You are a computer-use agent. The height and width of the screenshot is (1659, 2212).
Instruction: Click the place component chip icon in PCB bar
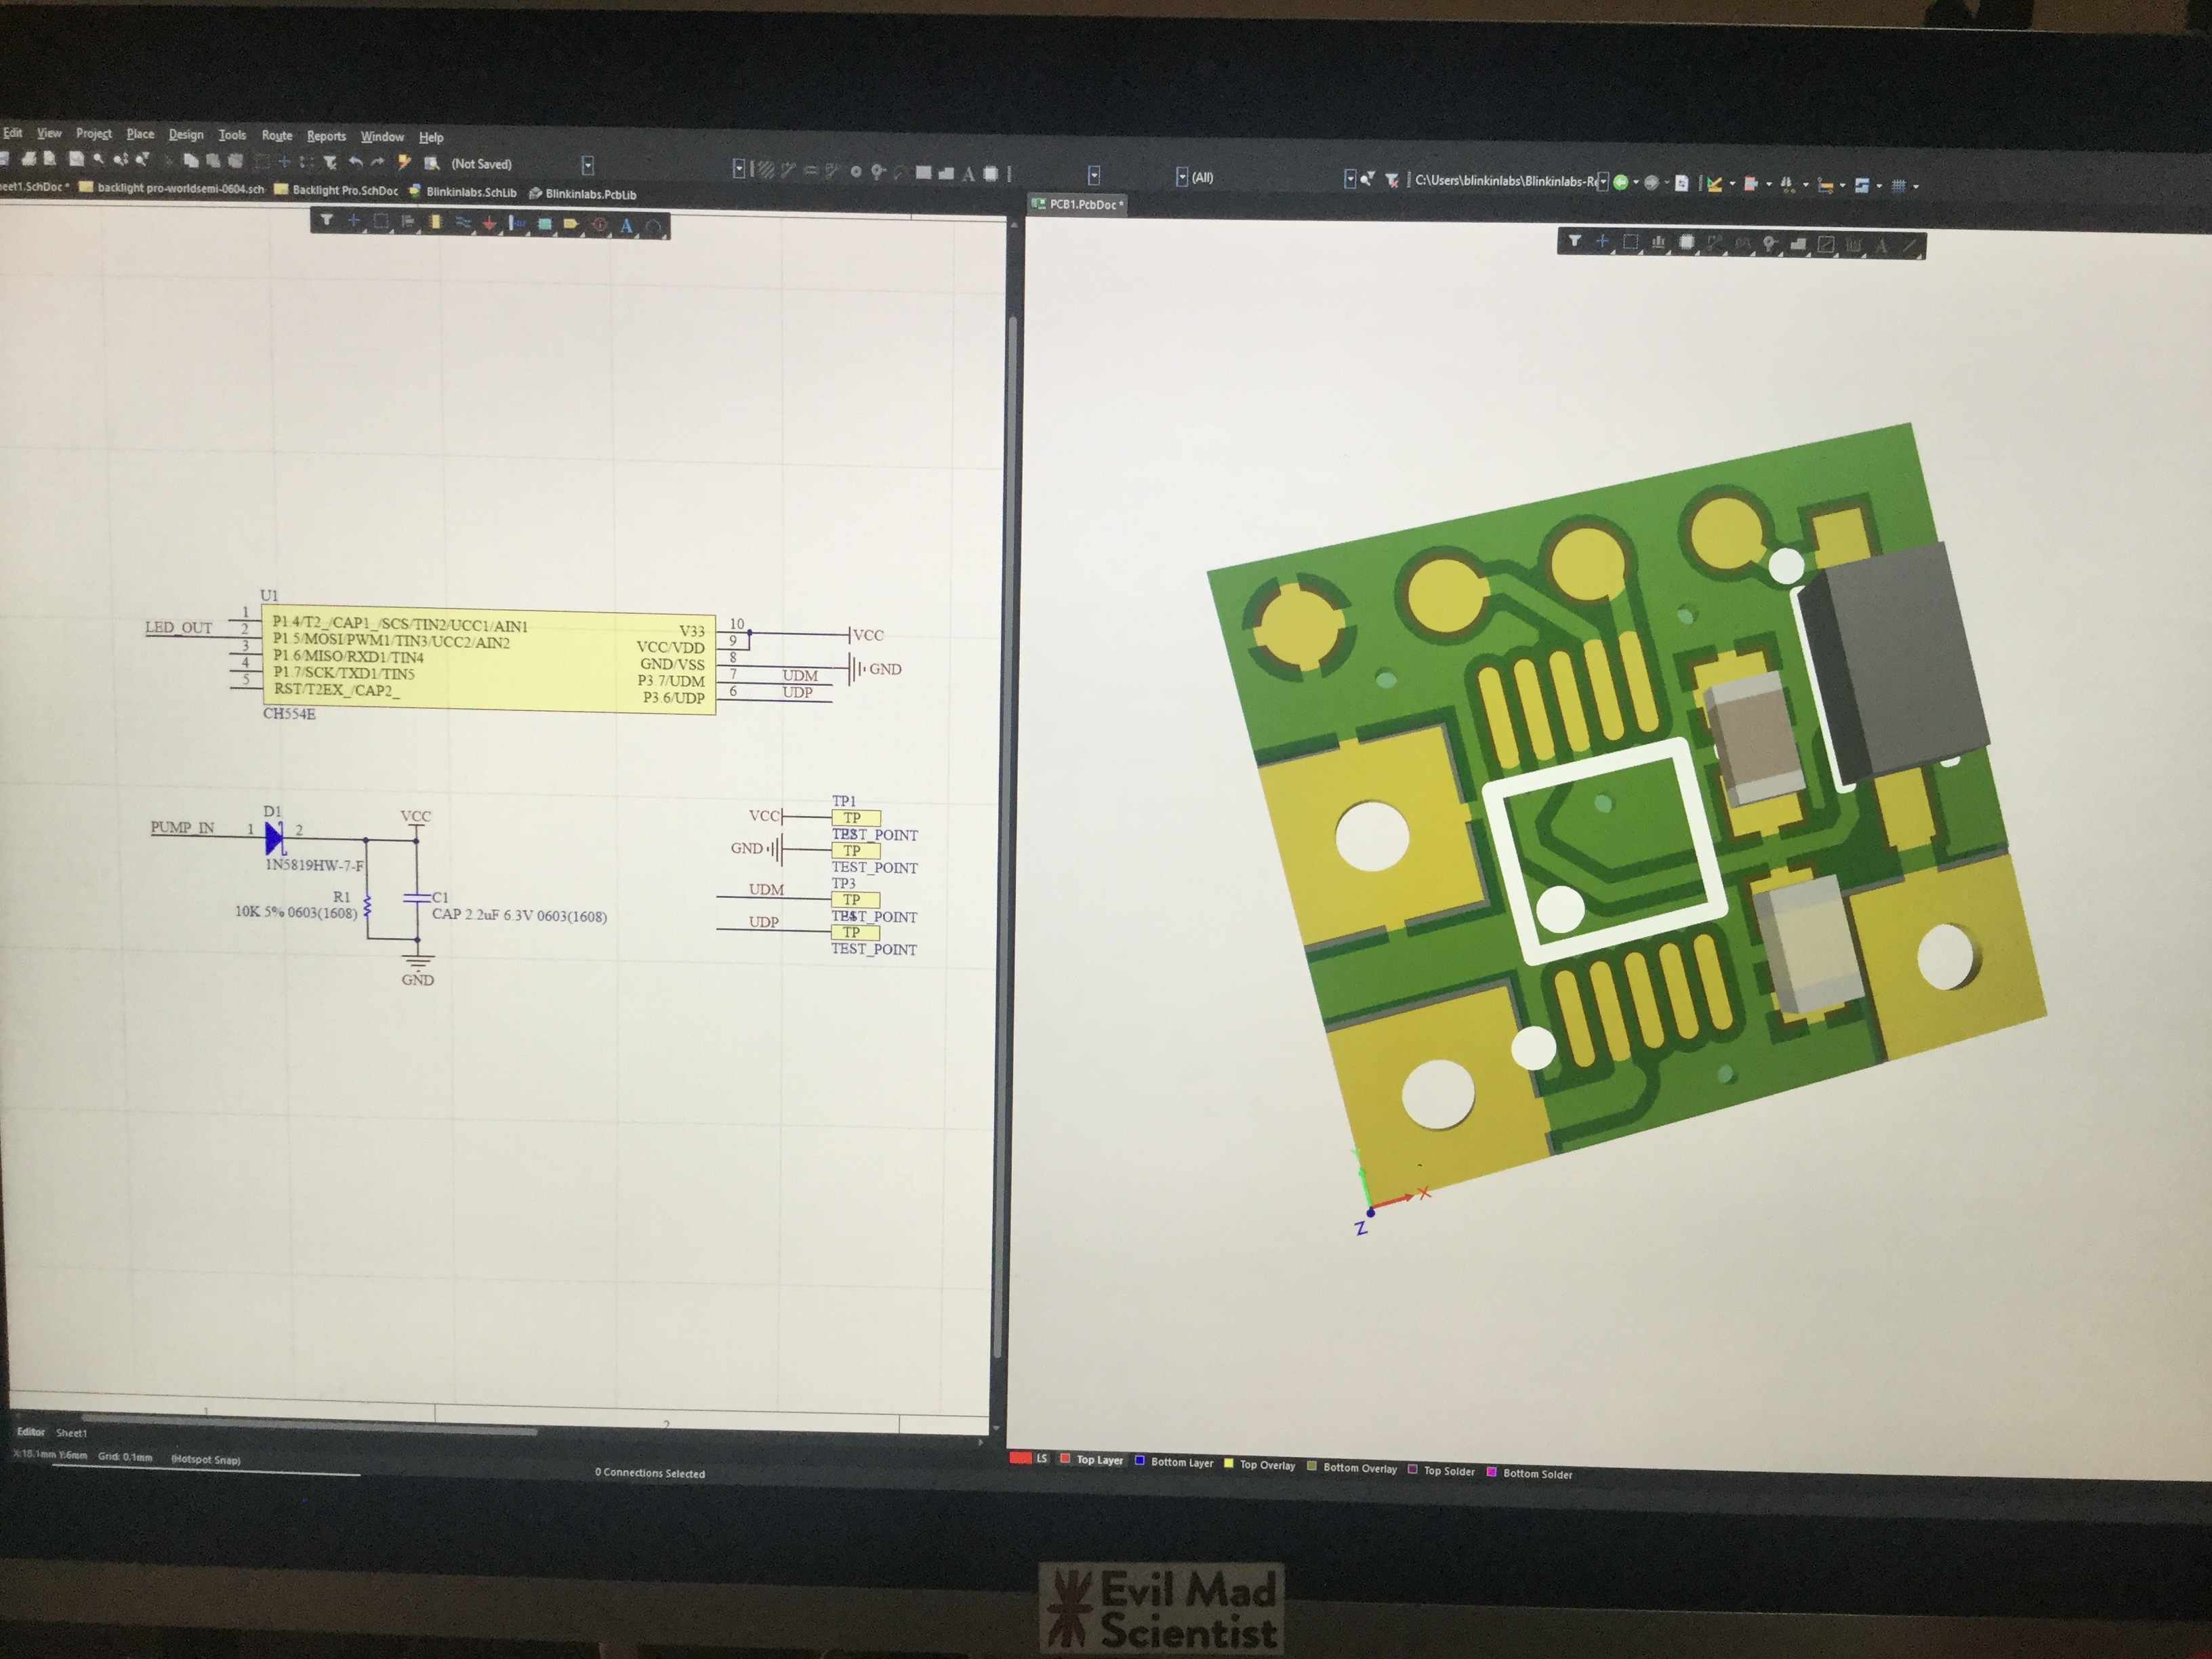[1686, 242]
